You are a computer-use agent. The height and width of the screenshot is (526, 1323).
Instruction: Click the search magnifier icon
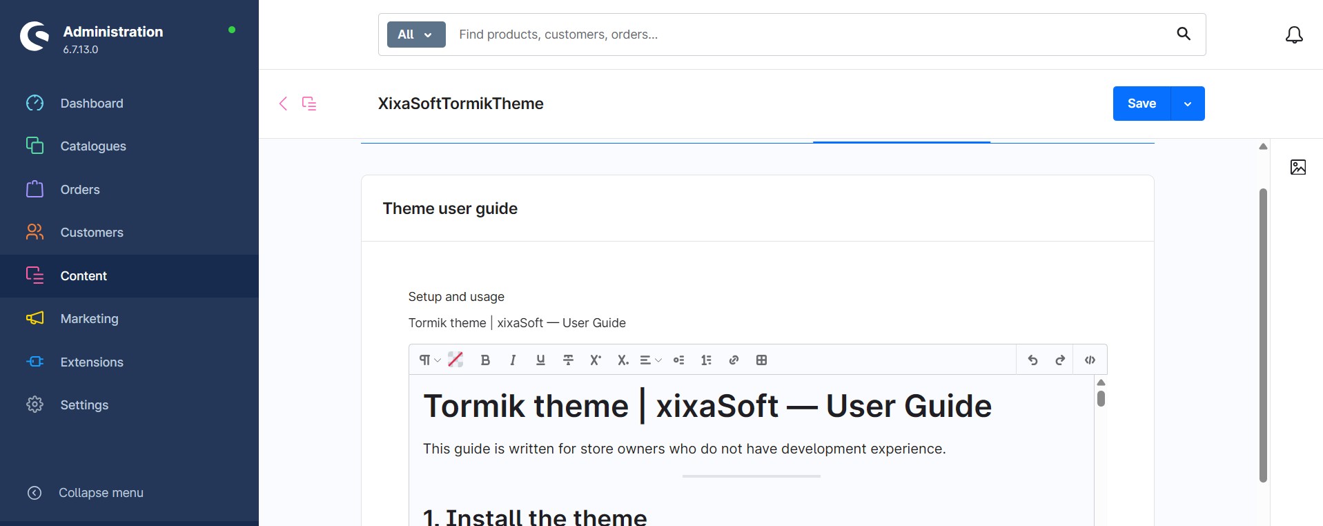click(x=1184, y=34)
